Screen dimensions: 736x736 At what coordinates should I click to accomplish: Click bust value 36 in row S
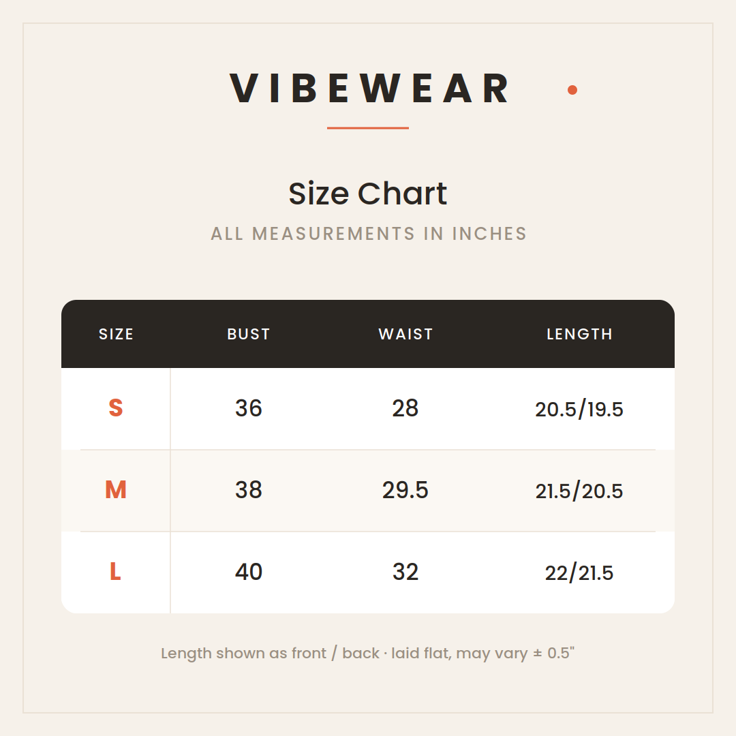pyautogui.click(x=249, y=408)
